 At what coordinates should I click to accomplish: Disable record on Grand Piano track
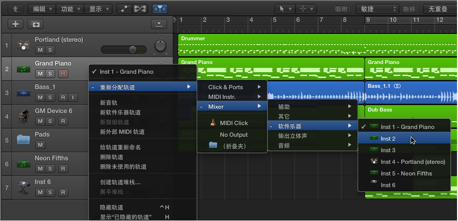pyautogui.click(x=62, y=74)
